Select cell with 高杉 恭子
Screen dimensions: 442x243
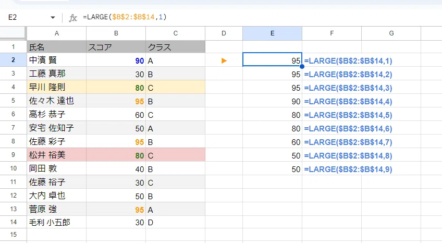click(x=57, y=114)
